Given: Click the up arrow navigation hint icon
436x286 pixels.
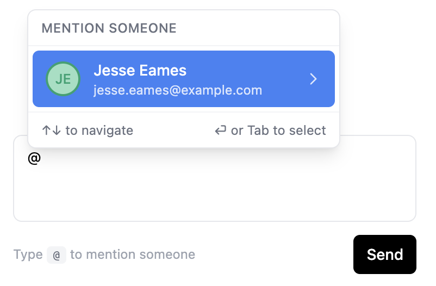Looking at the screenshot, I should point(47,130).
